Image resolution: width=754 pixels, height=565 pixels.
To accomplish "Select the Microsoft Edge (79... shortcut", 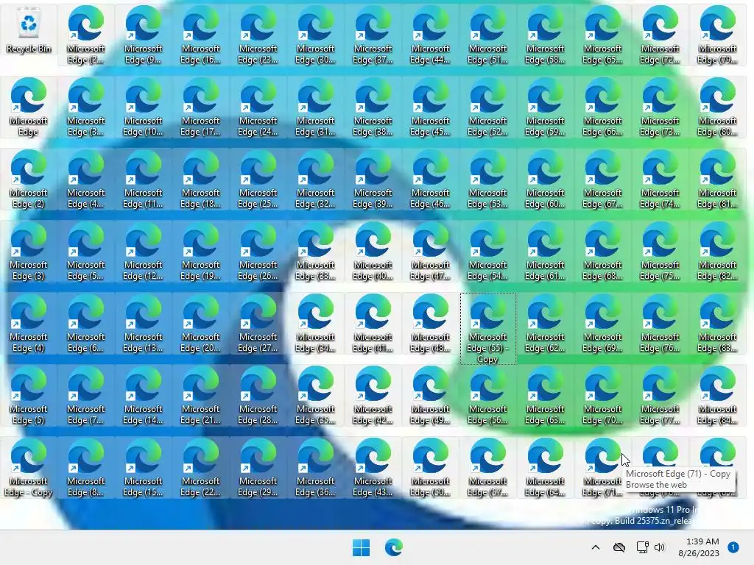I will [x=718, y=35].
